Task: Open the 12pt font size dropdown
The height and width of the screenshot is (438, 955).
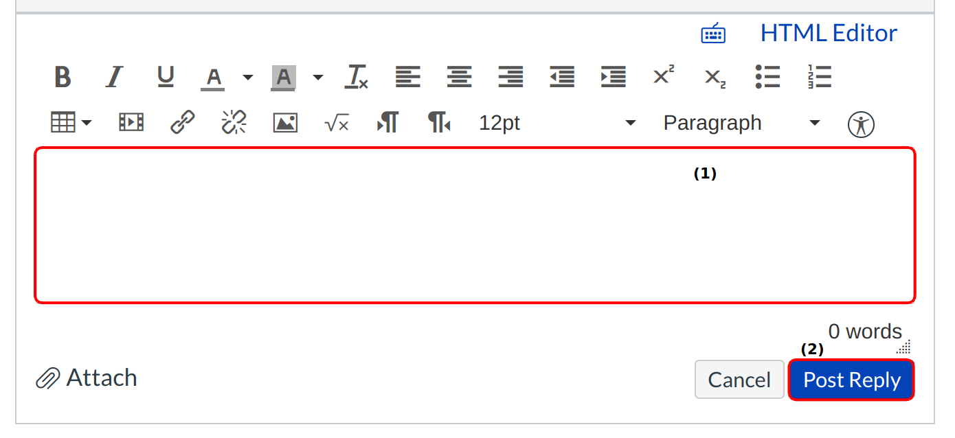Action: click(557, 124)
